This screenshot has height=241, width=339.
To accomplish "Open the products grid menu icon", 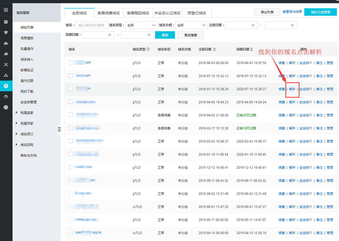I will (x=6, y=10).
